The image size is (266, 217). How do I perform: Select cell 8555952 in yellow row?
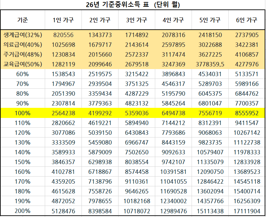pyautogui.click(x=247, y=113)
